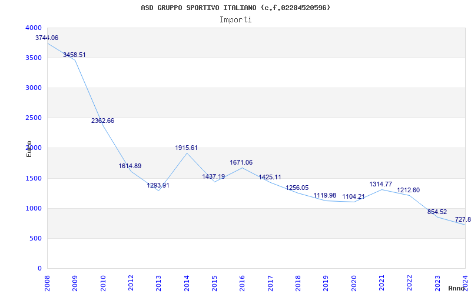The width and height of the screenshot is (471, 294).
Task: Click the Importi subtitle
Action: click(x=235, y=19)
